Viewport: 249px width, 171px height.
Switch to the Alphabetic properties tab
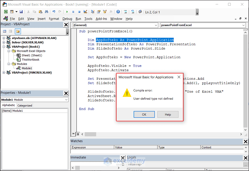(x=8, y=105)
